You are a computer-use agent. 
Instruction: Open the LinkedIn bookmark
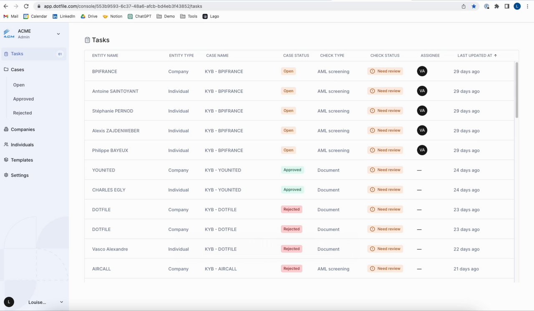pyautogui.click(x=64, y=16)
